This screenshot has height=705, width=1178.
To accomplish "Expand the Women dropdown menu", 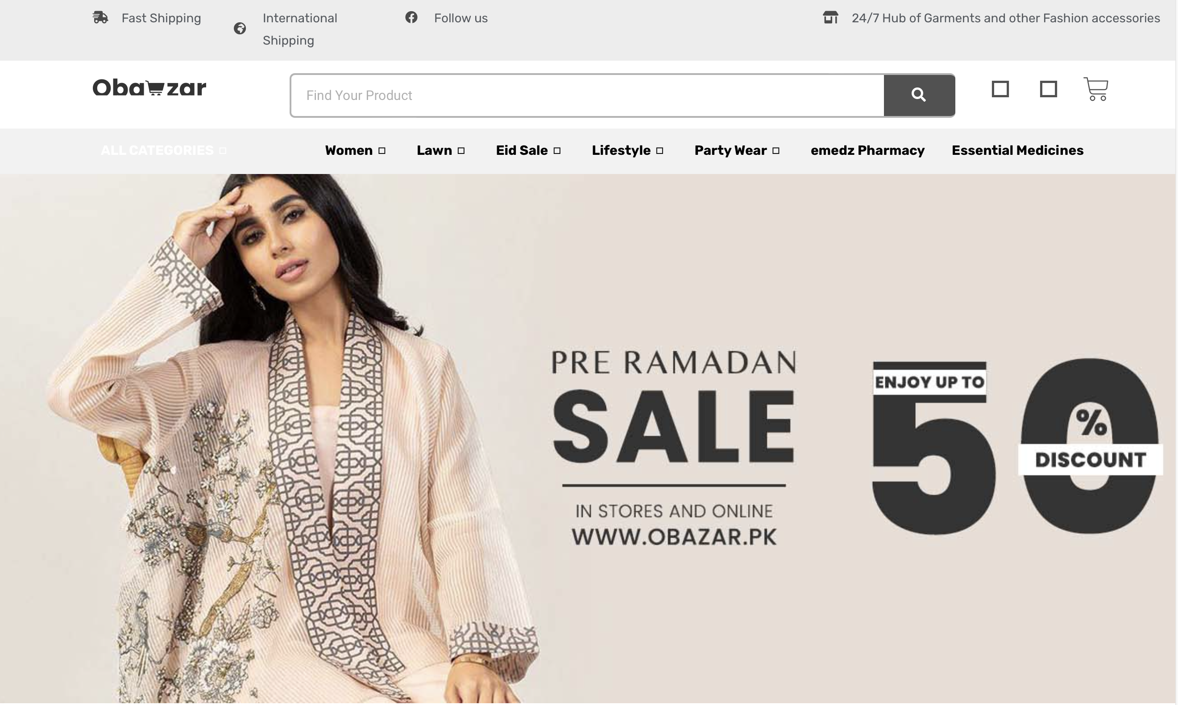I will point(355,151).
